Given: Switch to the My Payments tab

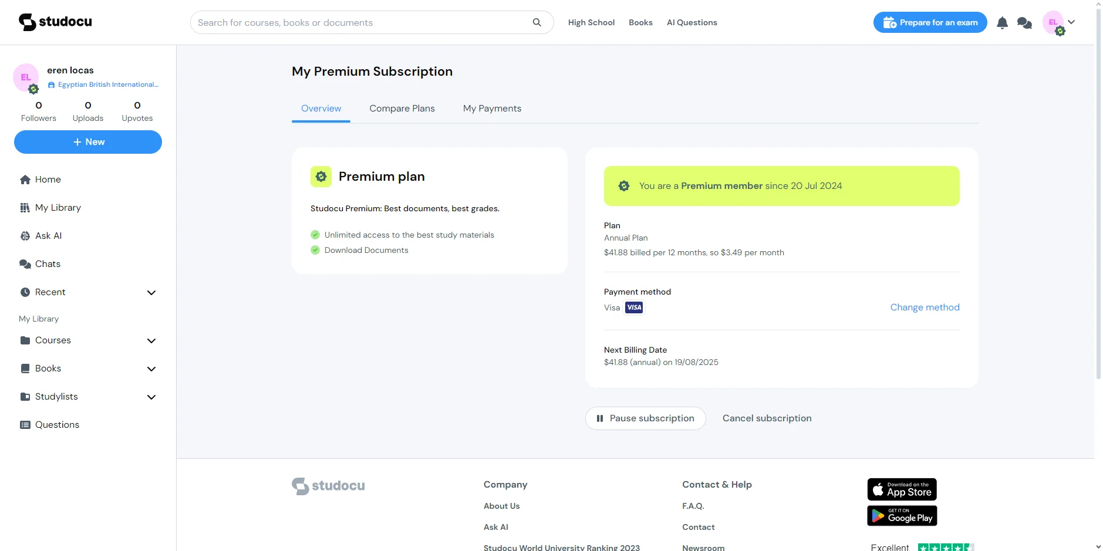Looking at the screenshot, I should 492,109.
